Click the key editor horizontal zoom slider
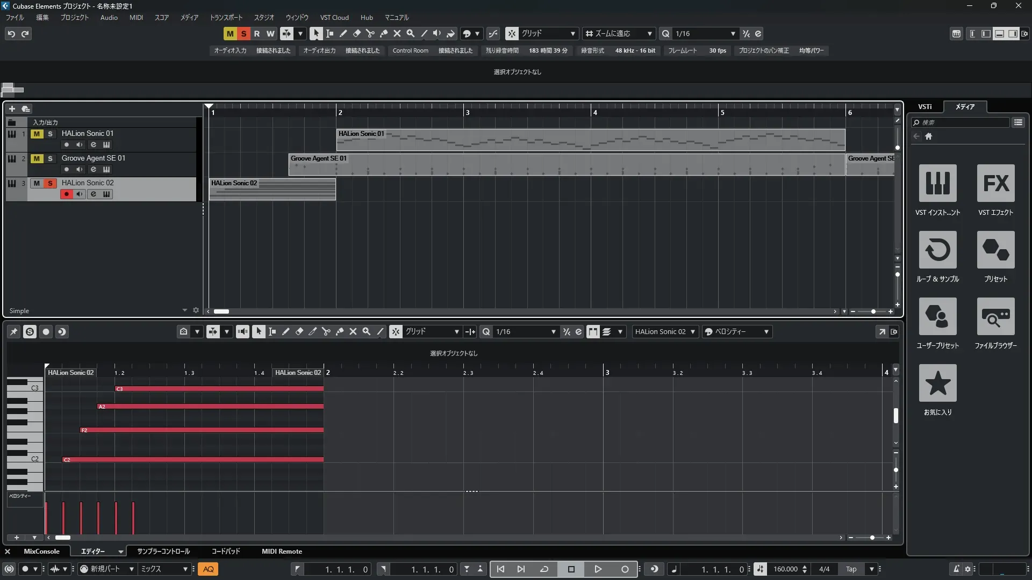 pyautogui.click(x=872, y=538)
